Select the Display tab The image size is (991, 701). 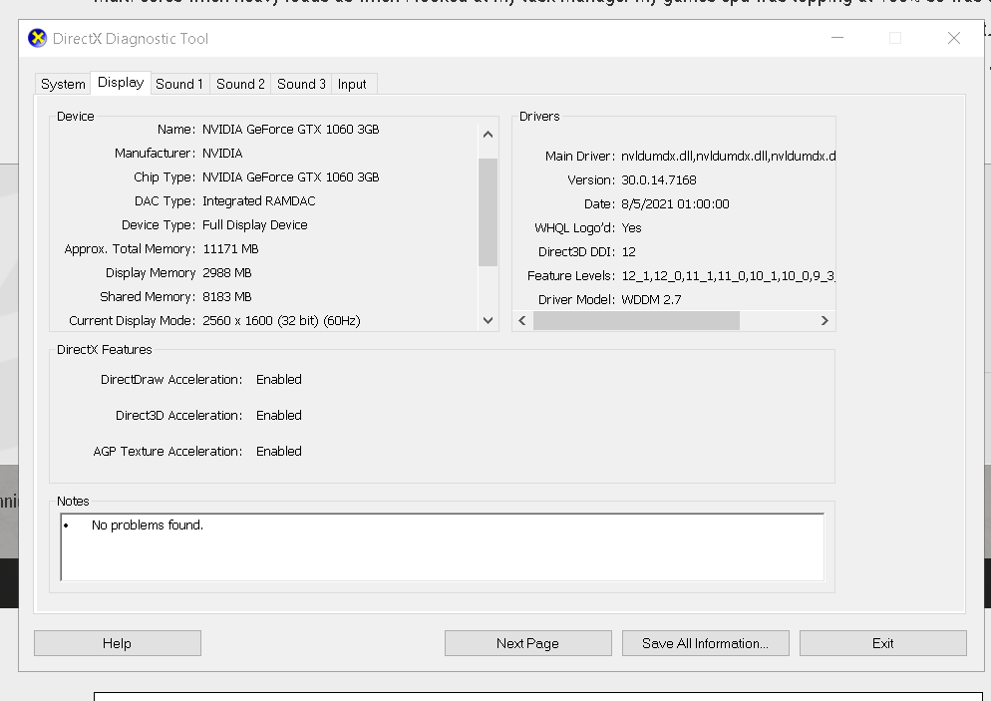[x=121, y=83]
